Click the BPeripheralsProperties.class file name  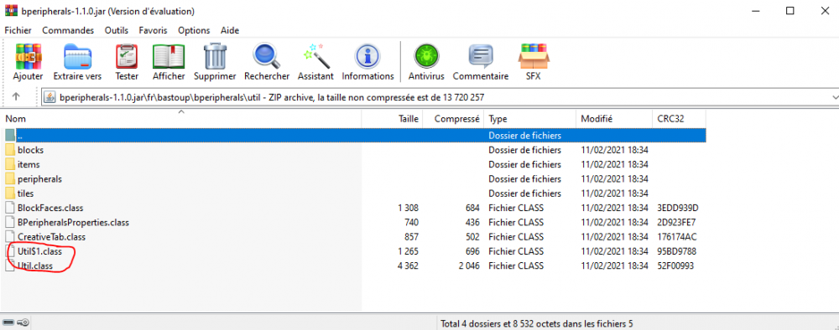click(x=73, y=222)
